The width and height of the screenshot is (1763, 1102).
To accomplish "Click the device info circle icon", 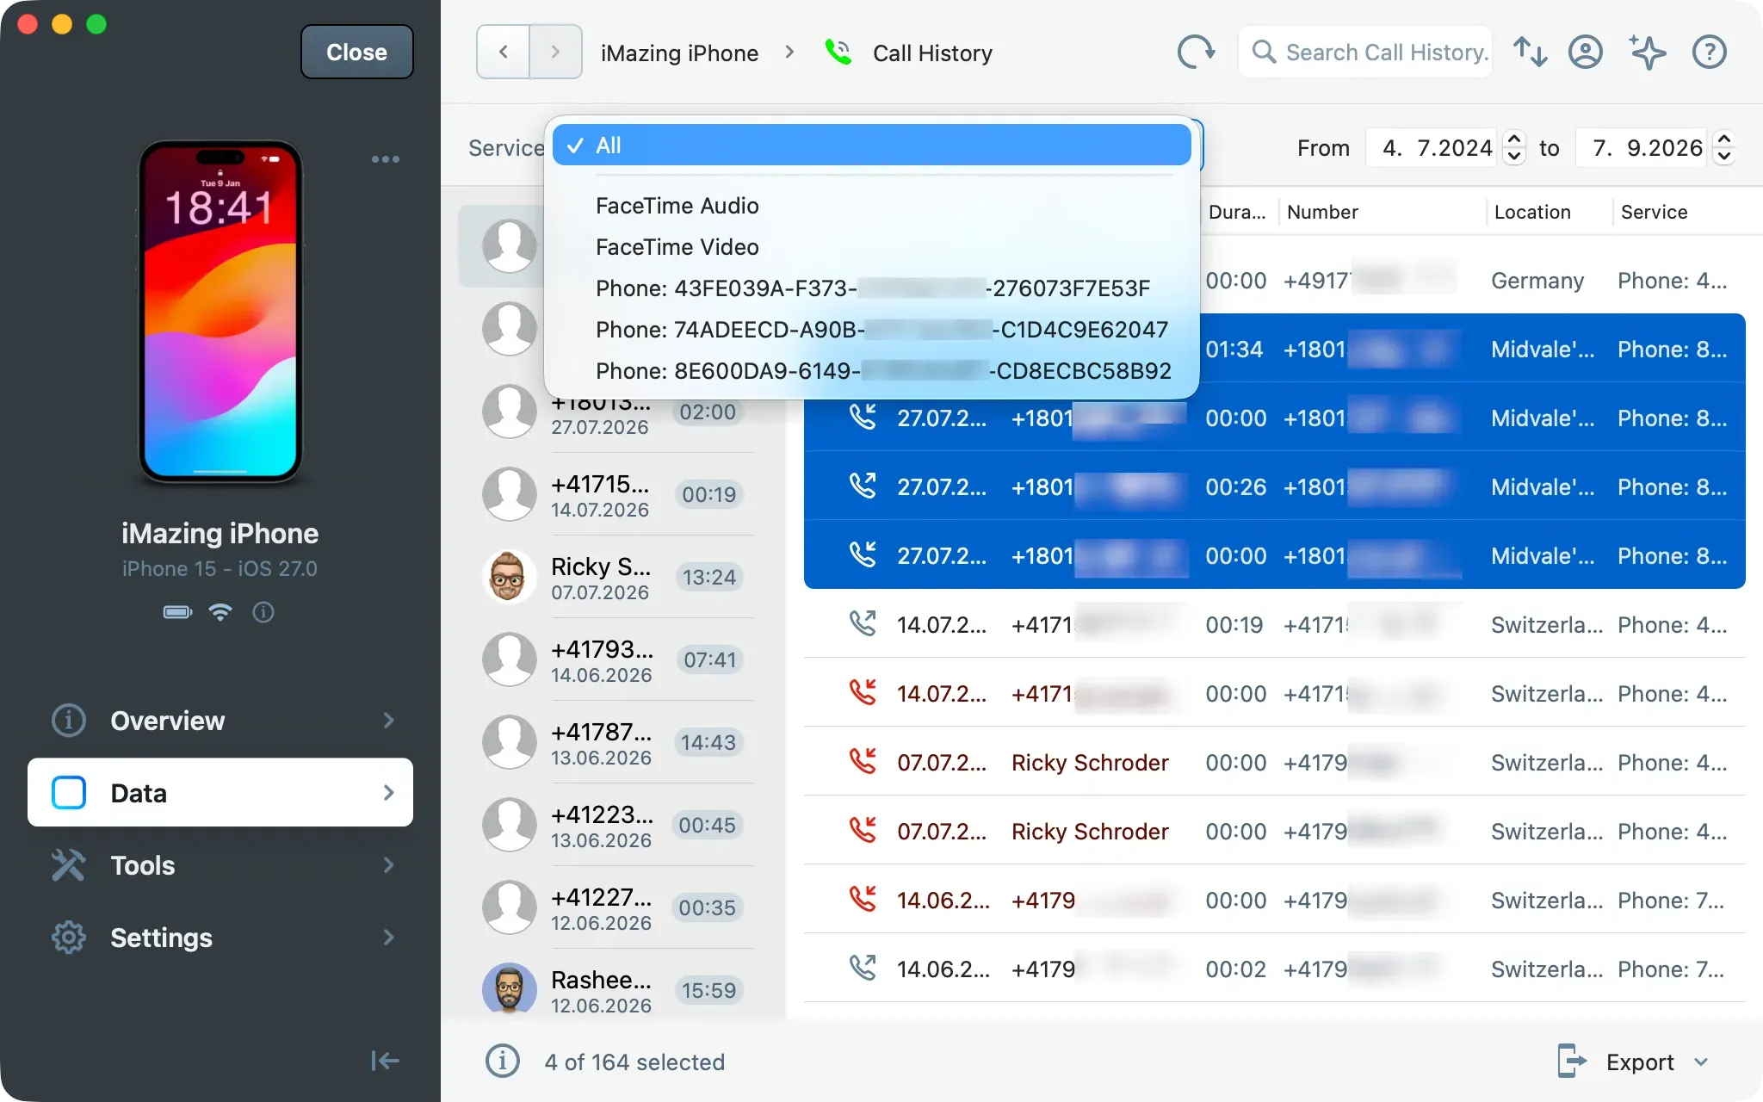I will pyautogui.click(x=263, y=612).
